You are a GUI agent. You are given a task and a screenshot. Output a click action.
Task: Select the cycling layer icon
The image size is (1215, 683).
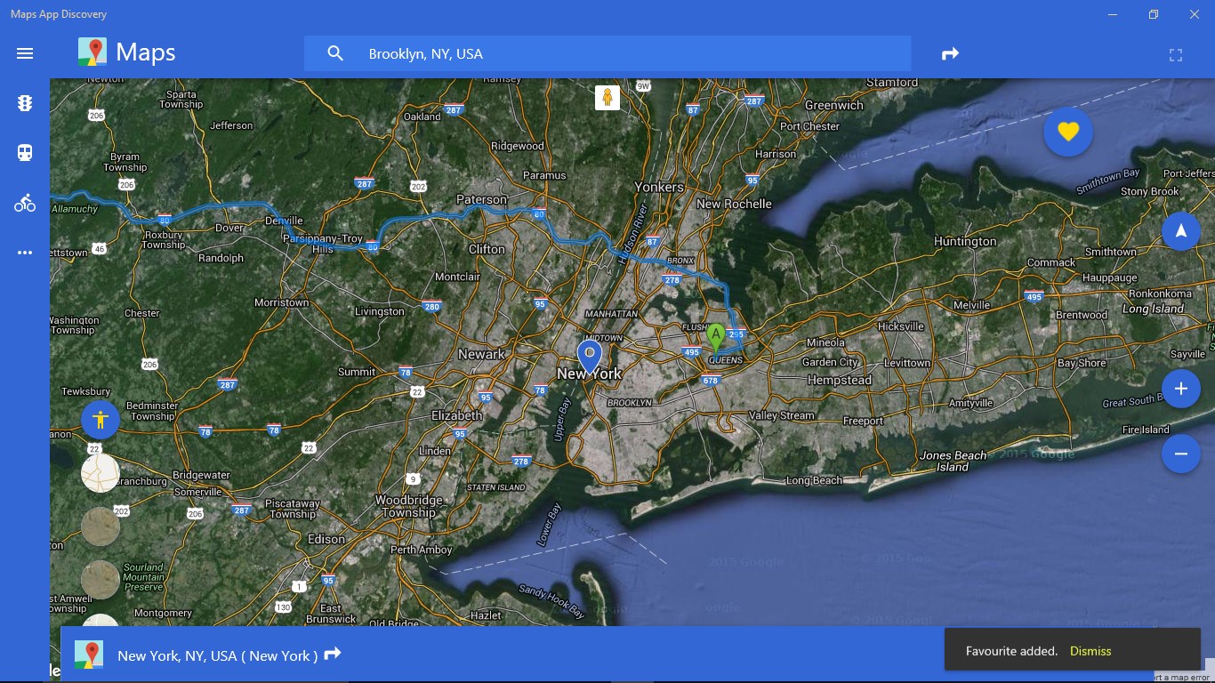coord(24,202)
